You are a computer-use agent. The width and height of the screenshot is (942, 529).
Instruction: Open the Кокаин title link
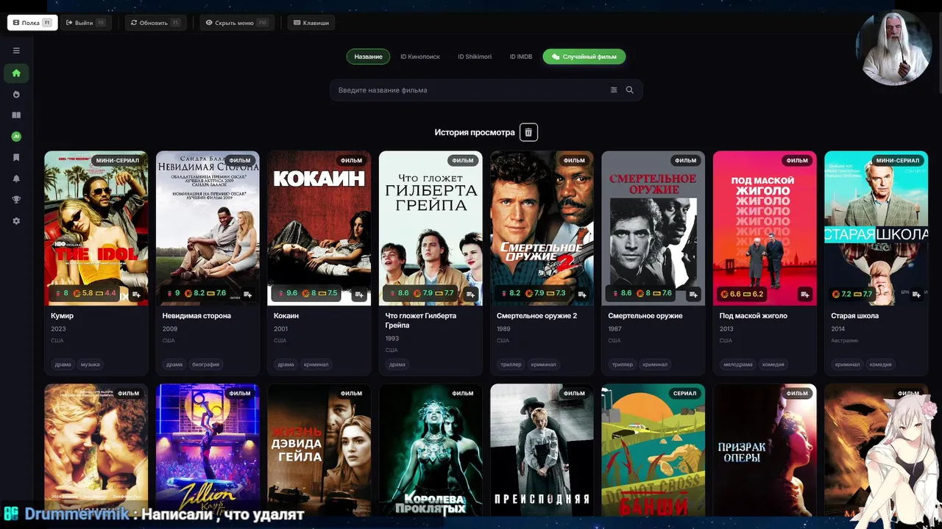286,316
